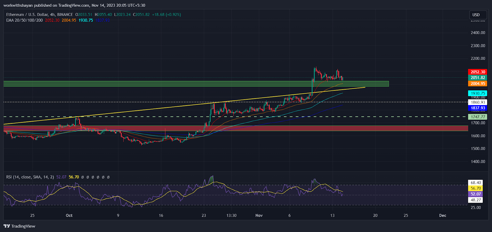
Task: Click the Oct label on time axis
Action: click(x=69, y=215)
